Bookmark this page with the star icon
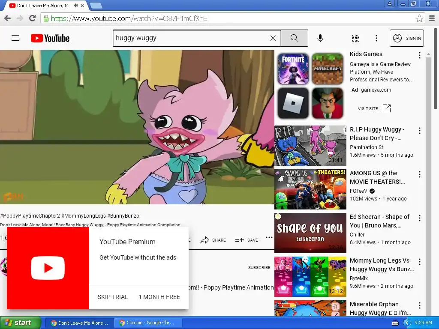This screenshot has height=329, width=439. (x=419, y=18)
